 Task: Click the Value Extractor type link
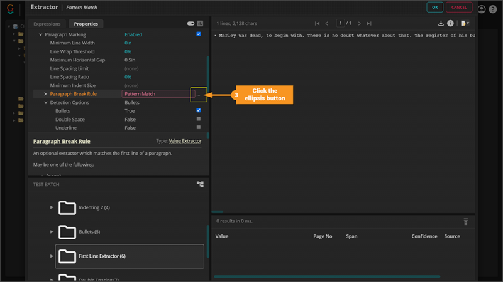(x=185, y=141)
